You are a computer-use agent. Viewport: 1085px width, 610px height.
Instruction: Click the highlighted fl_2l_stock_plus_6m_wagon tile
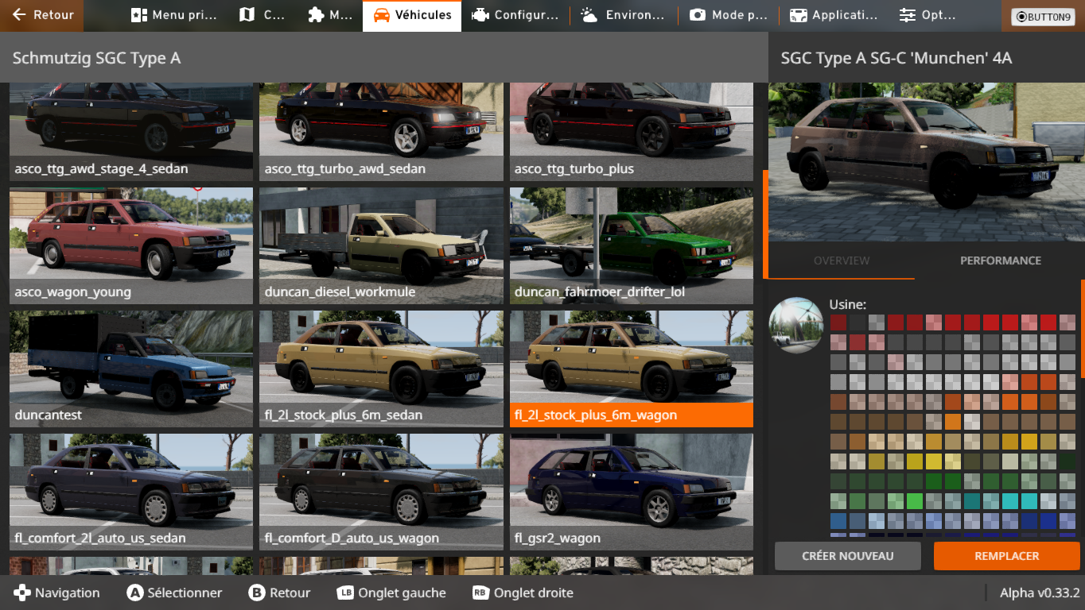[632, 369]
